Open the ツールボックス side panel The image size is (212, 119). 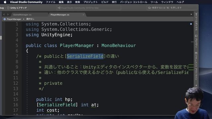(196, 22)
